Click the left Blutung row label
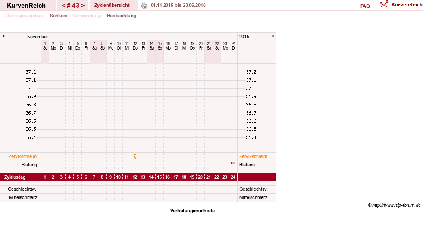Image resolution: width=423 pixels, height=236 pixels. point(29,165)
